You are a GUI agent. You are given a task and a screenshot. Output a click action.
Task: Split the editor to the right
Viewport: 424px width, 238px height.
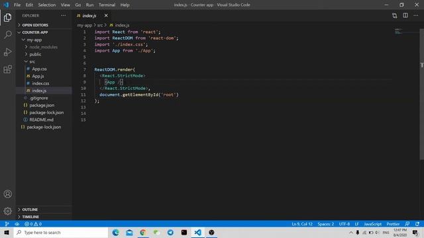pyautogui.click(x=405, y=16)
